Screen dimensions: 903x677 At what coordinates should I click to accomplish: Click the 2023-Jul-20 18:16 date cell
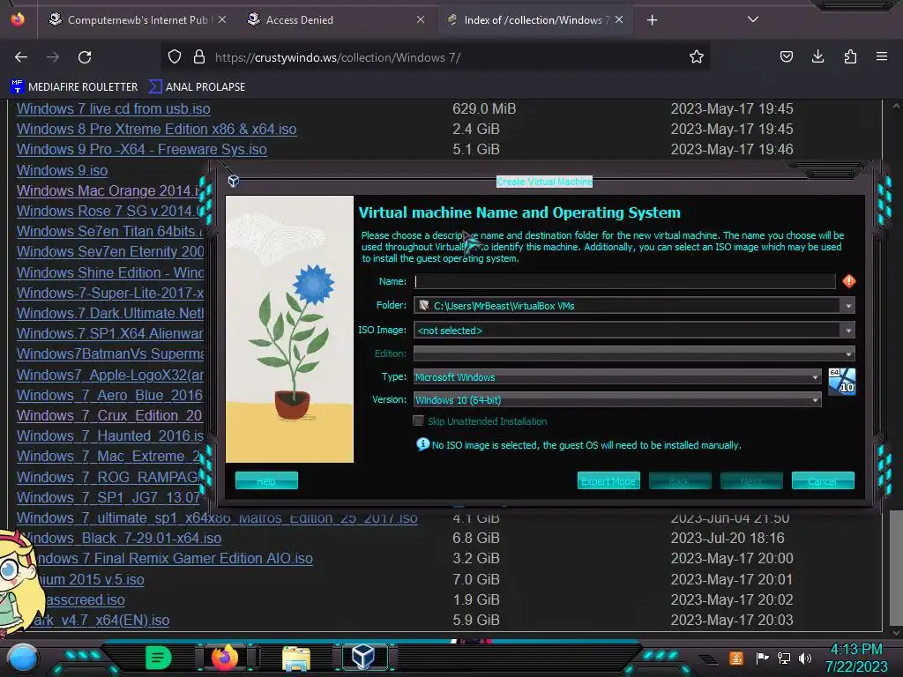[728, 539]
